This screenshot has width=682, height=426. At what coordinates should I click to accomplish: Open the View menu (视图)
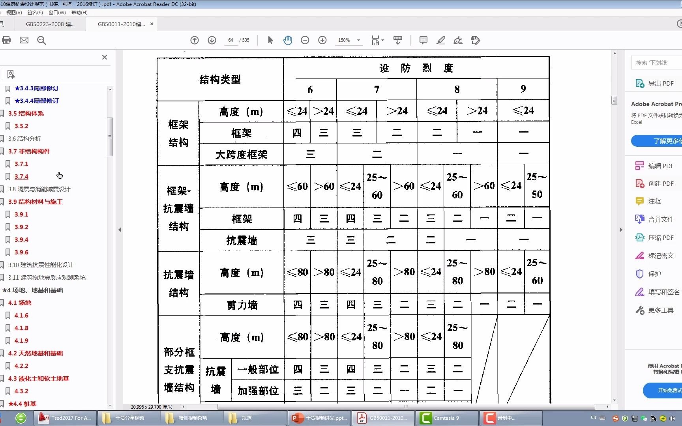(x=14, y=13)
